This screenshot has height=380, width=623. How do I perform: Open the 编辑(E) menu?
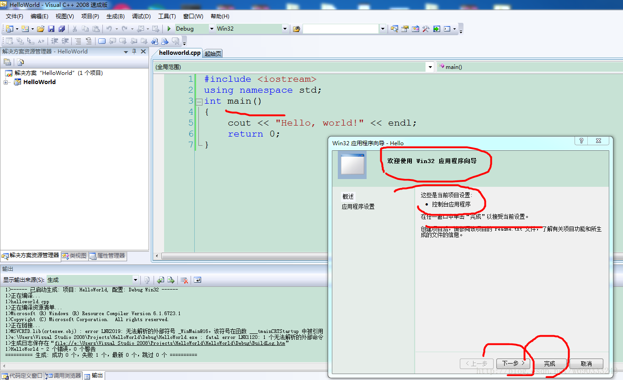coord(39,16)
